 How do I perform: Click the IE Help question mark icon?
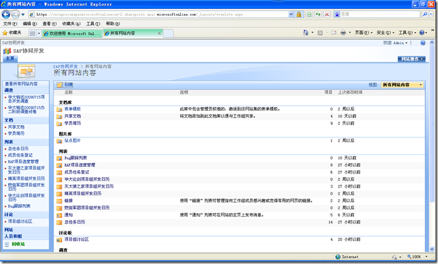point(422,33)
